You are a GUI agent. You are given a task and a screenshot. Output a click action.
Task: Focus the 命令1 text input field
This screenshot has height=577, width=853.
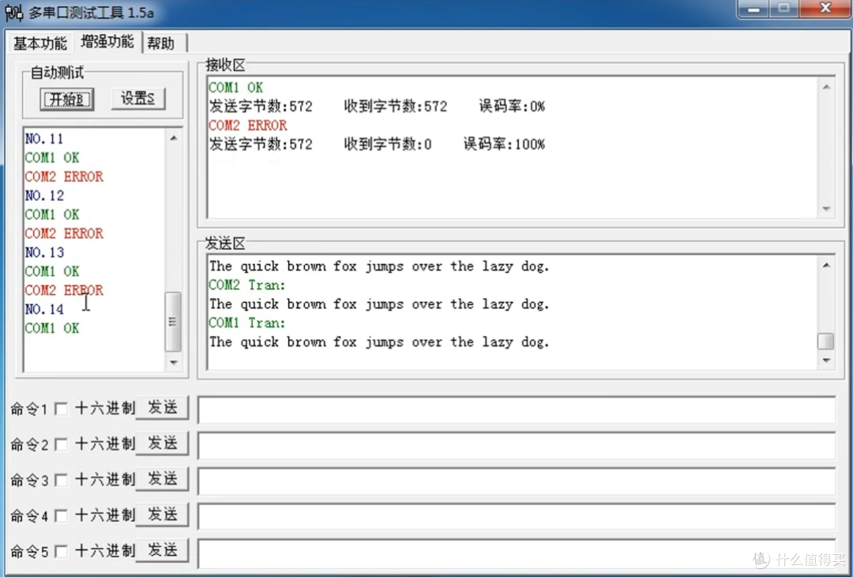tap(517, 410)
